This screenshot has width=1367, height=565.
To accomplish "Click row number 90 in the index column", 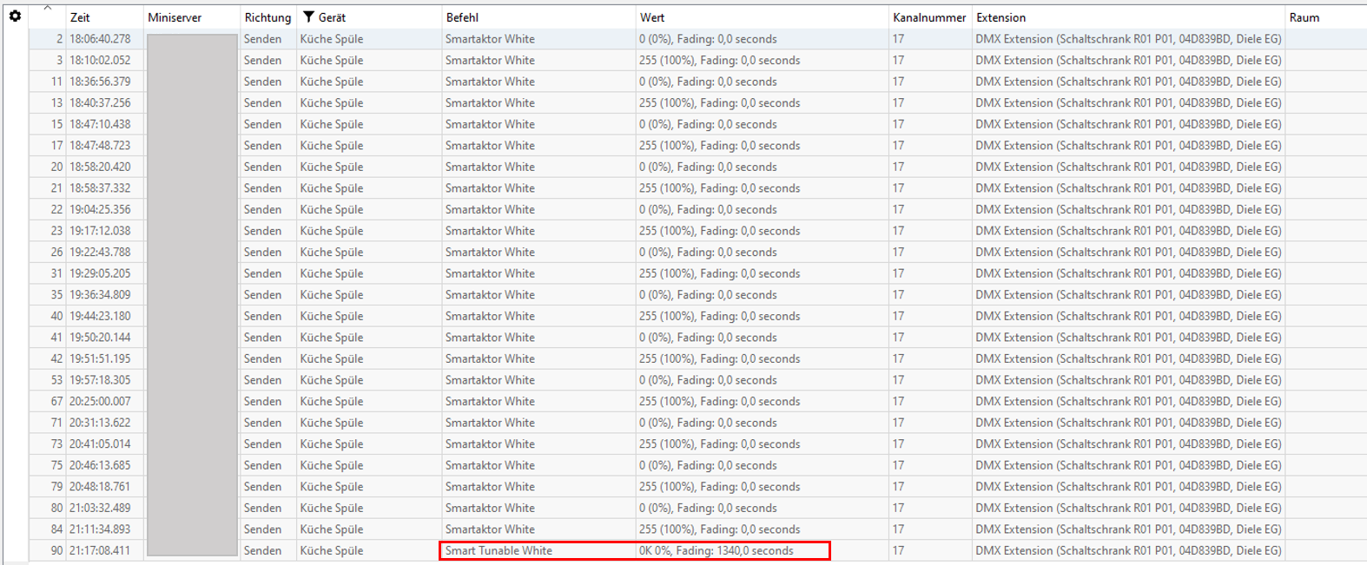I will click(56, 550).
